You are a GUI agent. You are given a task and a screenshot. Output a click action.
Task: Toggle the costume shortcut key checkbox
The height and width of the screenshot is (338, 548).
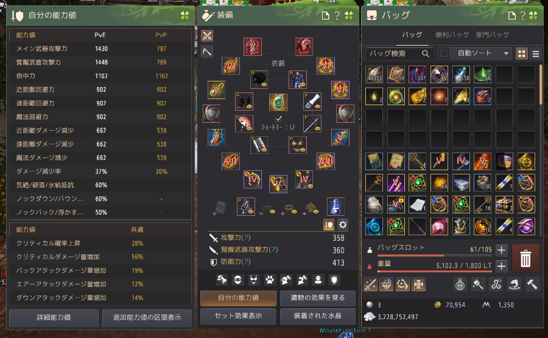(278, 119)
